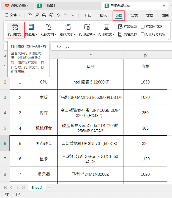Select the 页面 ribbon tab
The width and height of the screenshot is (172, 198).
coord(119,15)
